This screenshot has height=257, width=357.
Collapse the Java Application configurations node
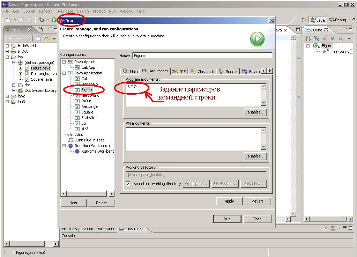(64, 73)
